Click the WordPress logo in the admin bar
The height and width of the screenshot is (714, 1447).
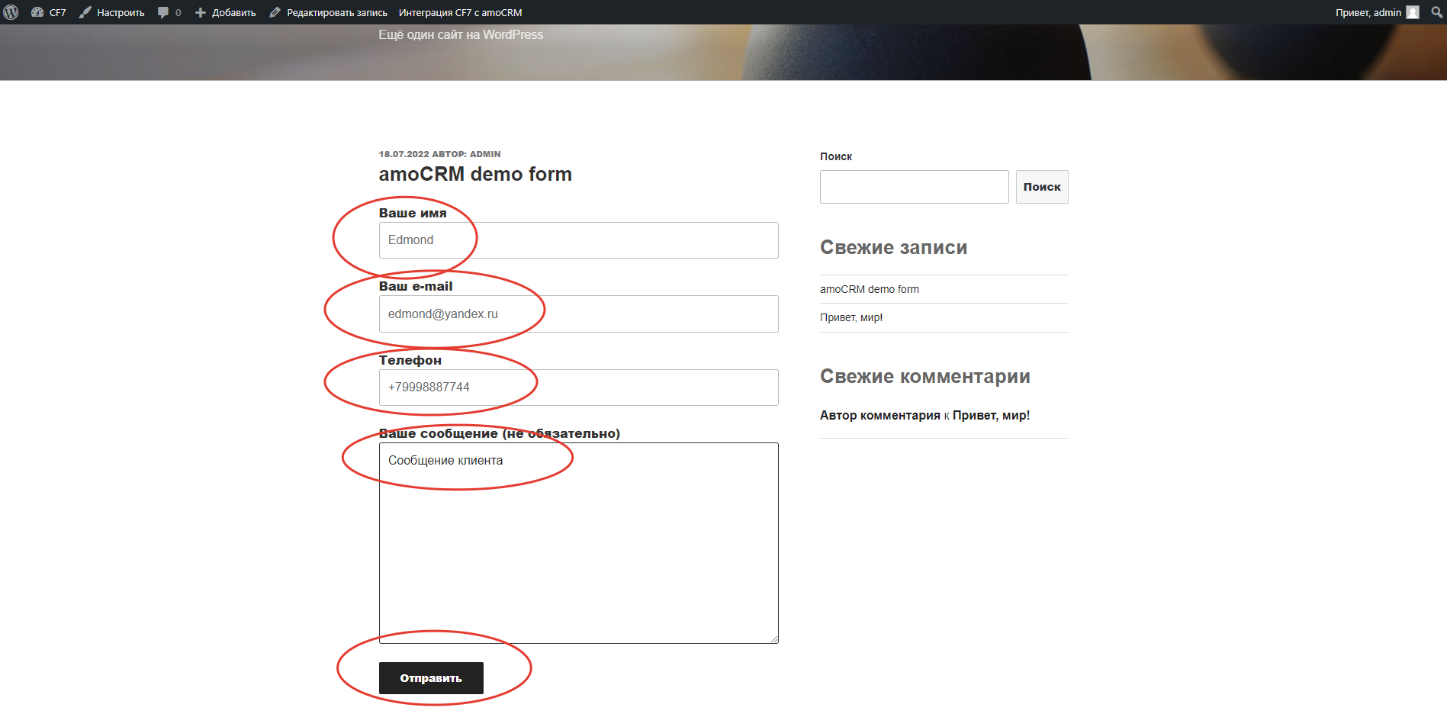coord(11,12)
